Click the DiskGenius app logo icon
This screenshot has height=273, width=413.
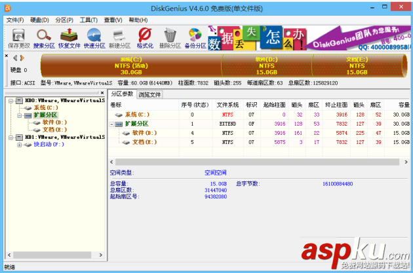[8, 9]
